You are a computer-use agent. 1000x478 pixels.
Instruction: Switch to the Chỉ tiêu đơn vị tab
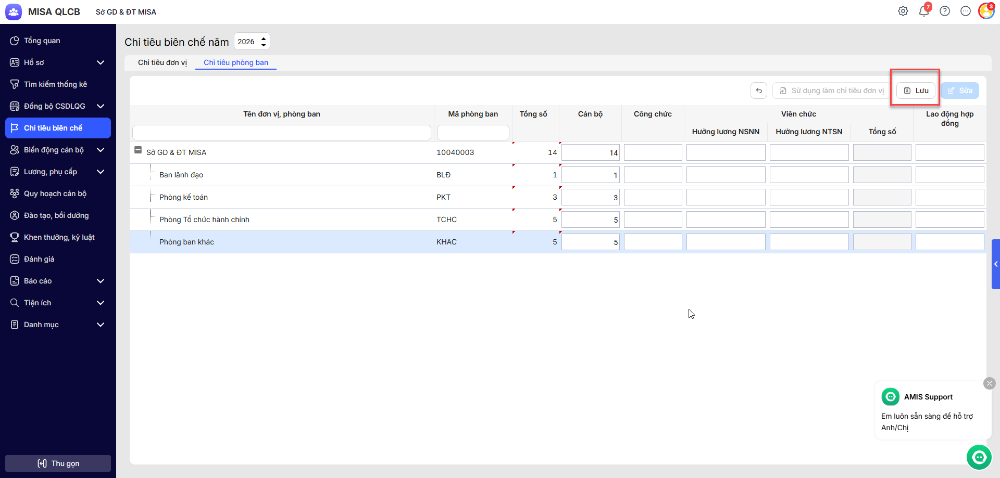click(x=162, y=62)
